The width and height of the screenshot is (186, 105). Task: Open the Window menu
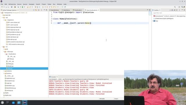point(59,4)
